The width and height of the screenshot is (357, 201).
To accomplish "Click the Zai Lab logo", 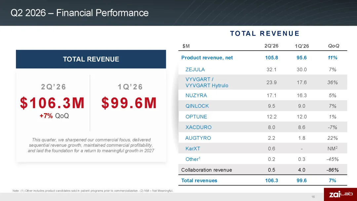I will pyautogui.click(x=340, y=194).
